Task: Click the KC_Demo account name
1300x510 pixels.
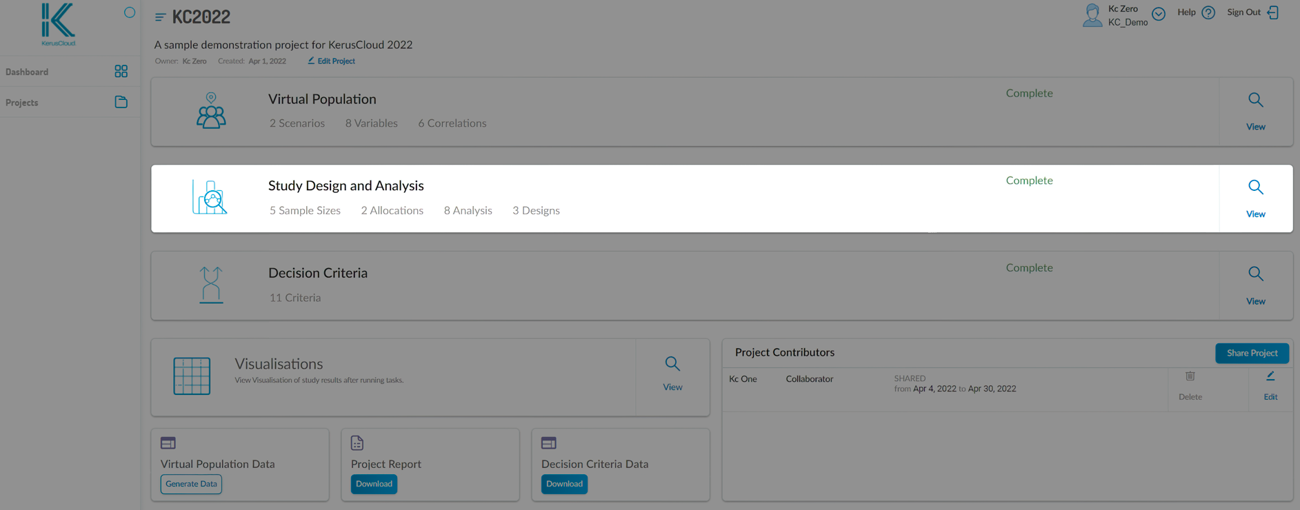Action: 1128,22
